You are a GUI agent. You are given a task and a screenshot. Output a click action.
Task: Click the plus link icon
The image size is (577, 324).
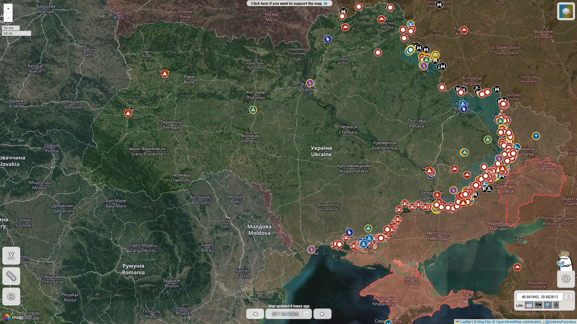(556, 305)
